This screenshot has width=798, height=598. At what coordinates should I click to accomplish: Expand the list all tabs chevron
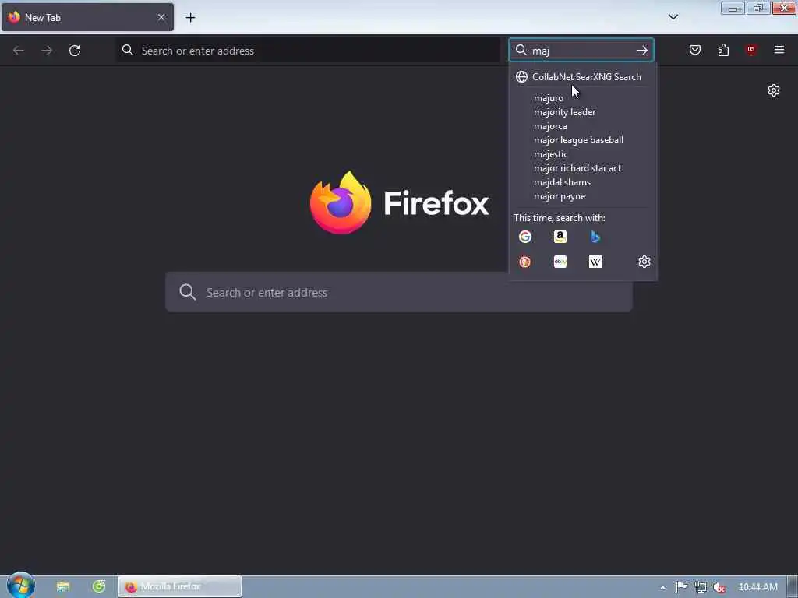(673, 17)
